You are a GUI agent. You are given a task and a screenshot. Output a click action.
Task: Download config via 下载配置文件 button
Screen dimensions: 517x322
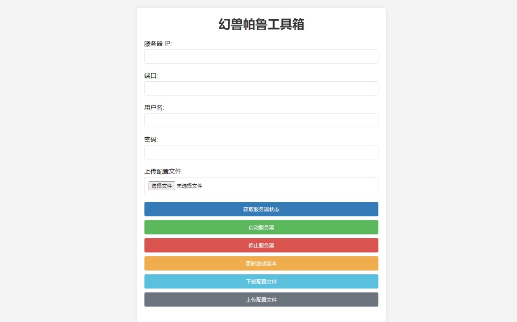(x=261, y=282)
